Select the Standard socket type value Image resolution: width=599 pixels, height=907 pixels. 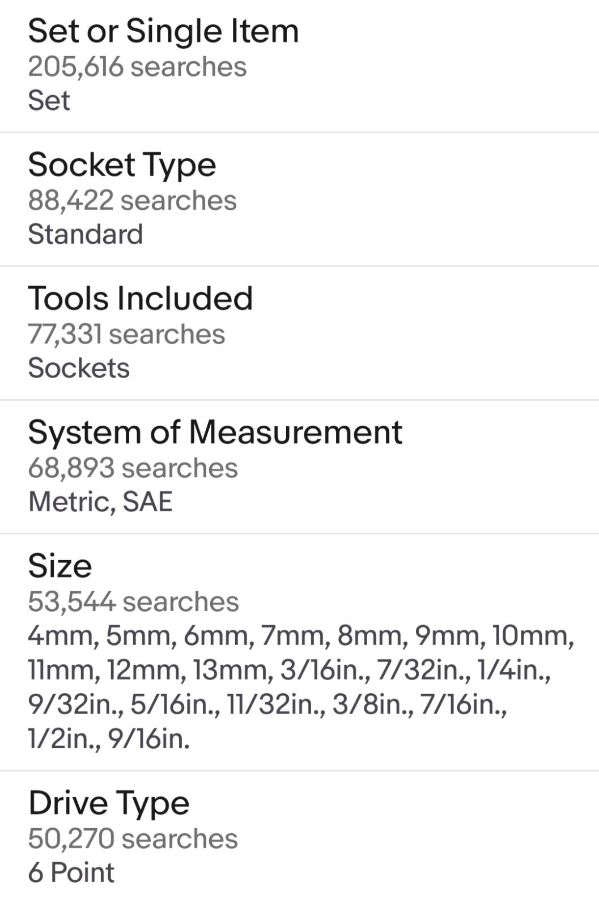tap(86, 234)
